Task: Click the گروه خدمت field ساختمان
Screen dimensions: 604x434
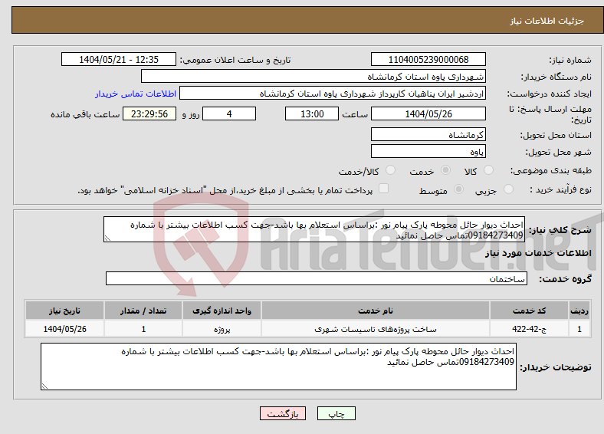Action: [317, 278]
